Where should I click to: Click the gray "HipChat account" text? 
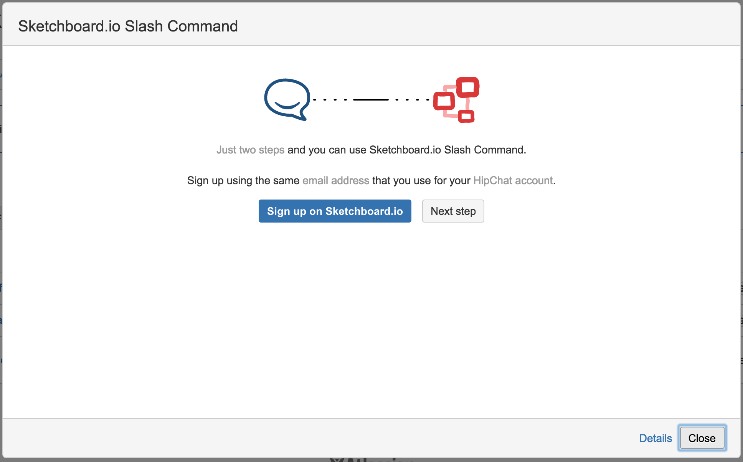[513, 180]
